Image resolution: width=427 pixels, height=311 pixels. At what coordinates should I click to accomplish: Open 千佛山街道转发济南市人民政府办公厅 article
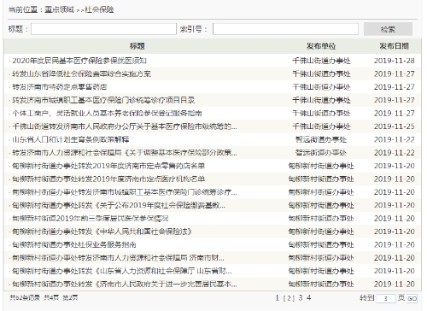125,126
